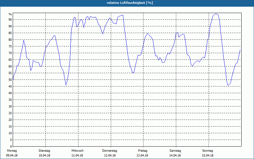Select the '90' y-axis value
The image size is (254, 159).
click(x=10, y=26)
